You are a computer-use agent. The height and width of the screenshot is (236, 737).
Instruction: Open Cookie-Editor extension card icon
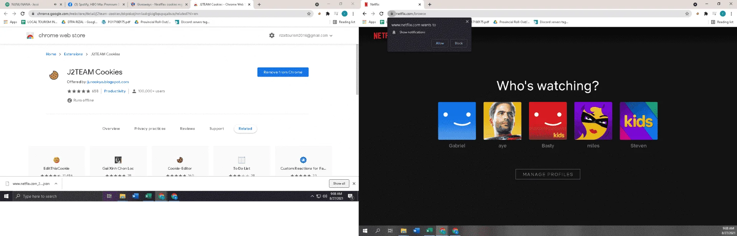pyautogui.click(x=180, y=160)
